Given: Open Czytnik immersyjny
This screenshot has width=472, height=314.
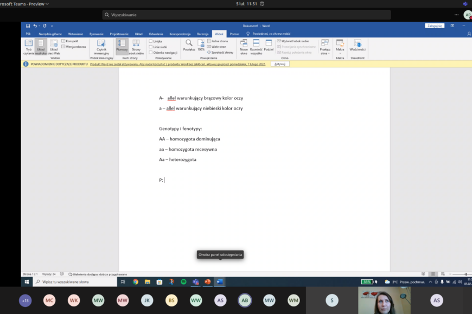Looking at the screenshot, I should pos(101,47).
